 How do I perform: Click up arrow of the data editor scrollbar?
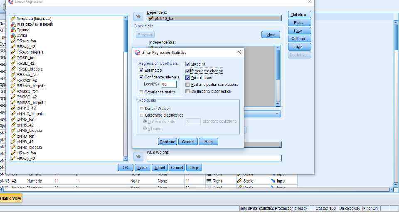[x=396, y=22]
